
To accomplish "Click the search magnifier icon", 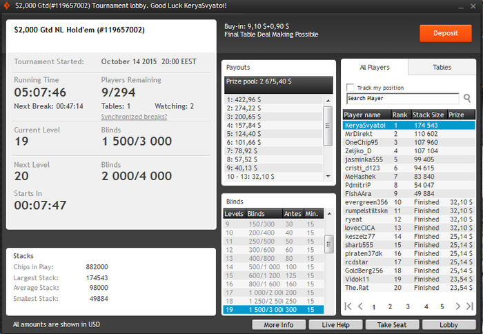I will coord(467,98).
